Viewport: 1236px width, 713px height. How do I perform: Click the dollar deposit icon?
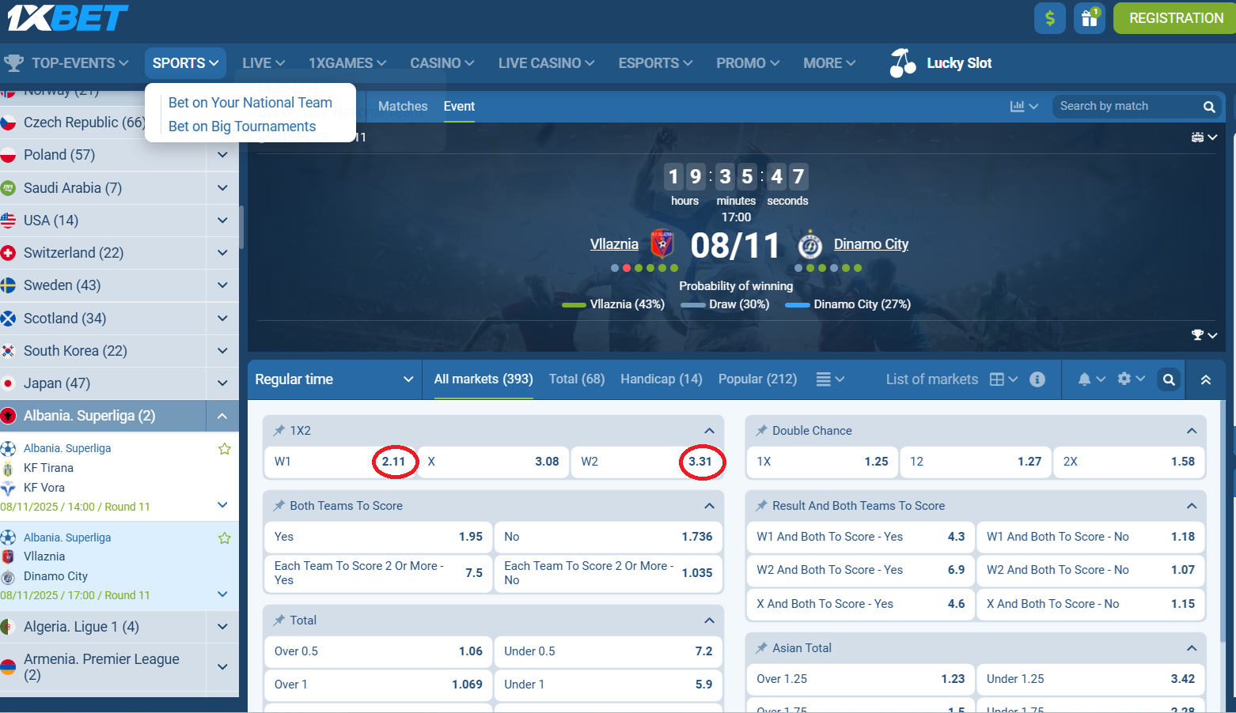pyautogui.click(x=1049, y=18)
